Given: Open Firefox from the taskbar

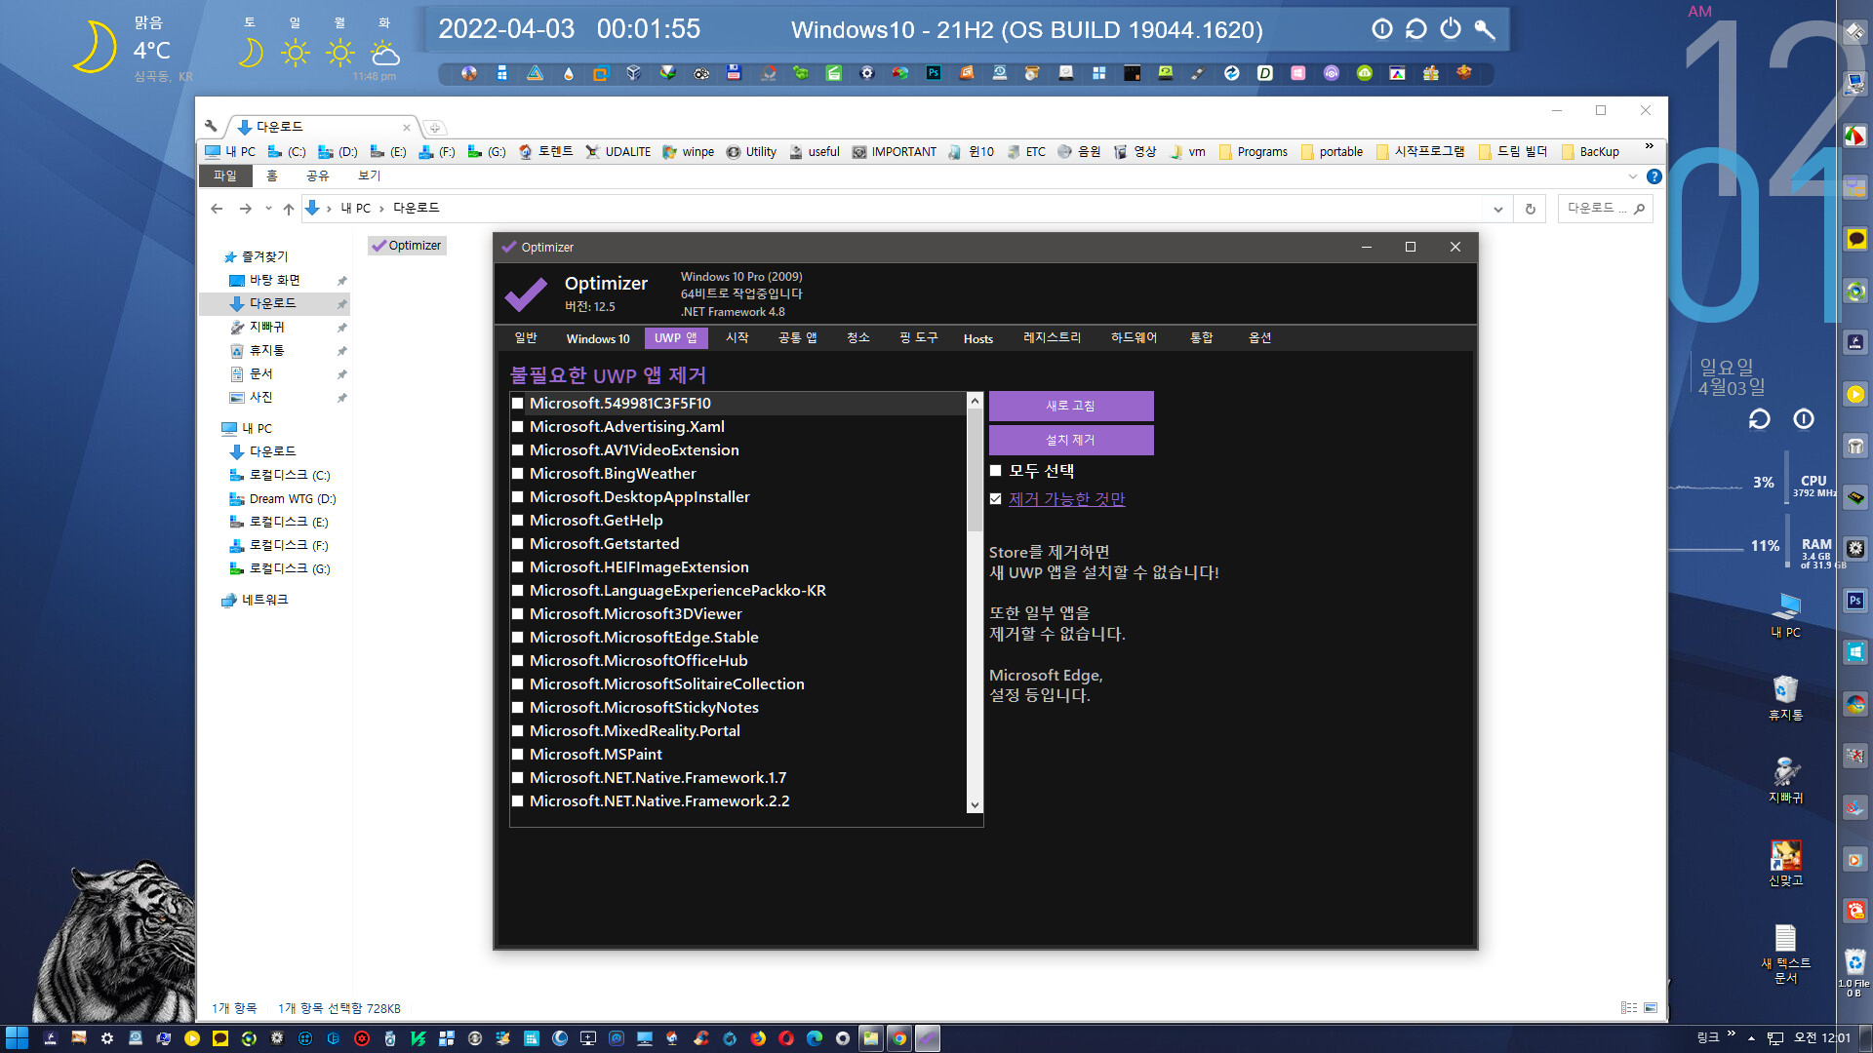Looking at the screenshot, I should tap(758, 1038).
